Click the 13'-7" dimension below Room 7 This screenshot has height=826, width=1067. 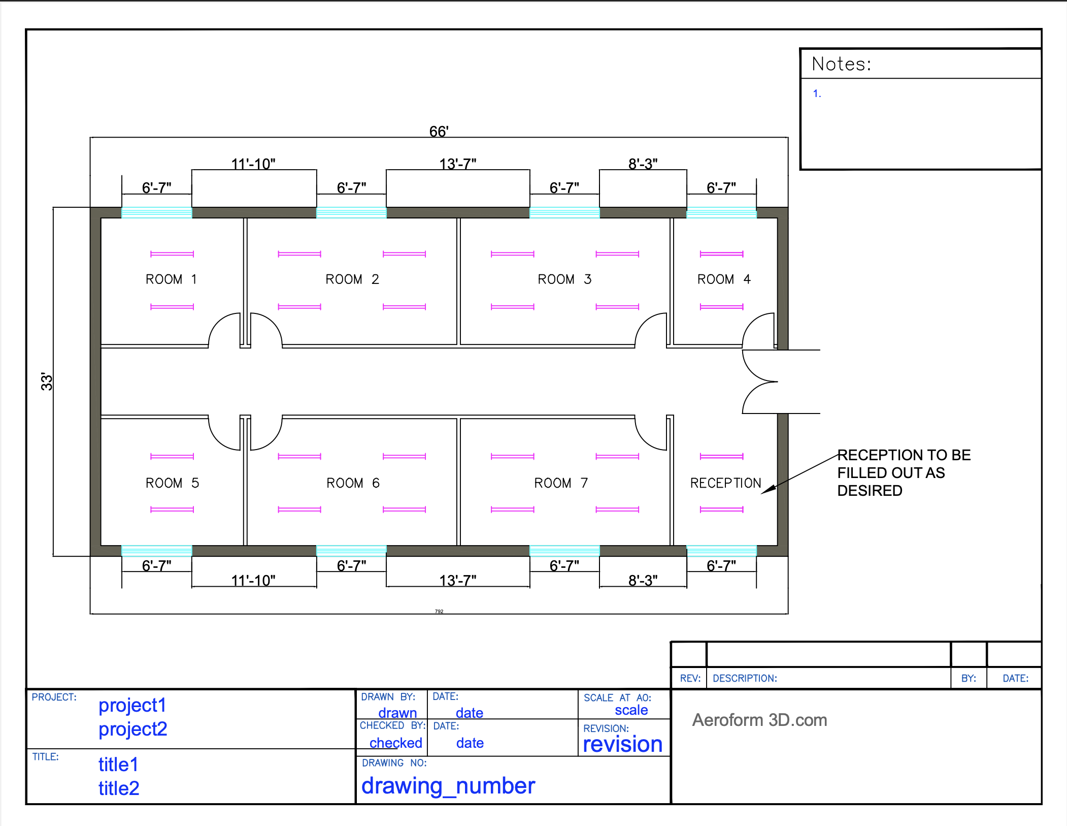click(458, 580)
